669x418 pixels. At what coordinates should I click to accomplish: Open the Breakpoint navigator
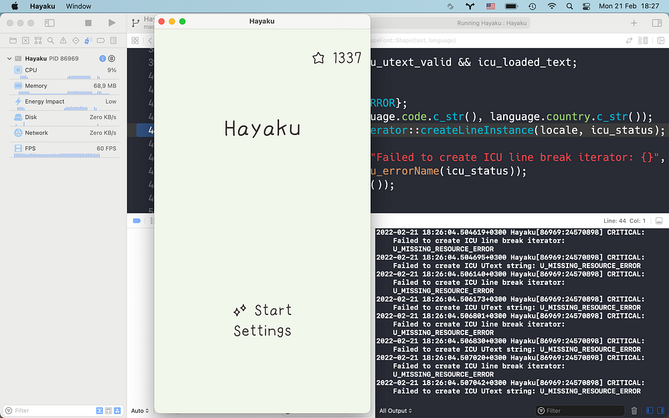(101, 41)
